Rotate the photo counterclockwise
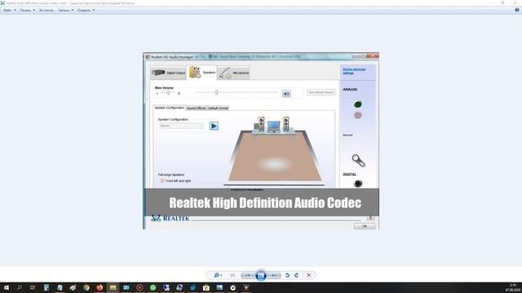Image resolution: width=522 pixels, height=293 pixels. click(x=287, y=275)
